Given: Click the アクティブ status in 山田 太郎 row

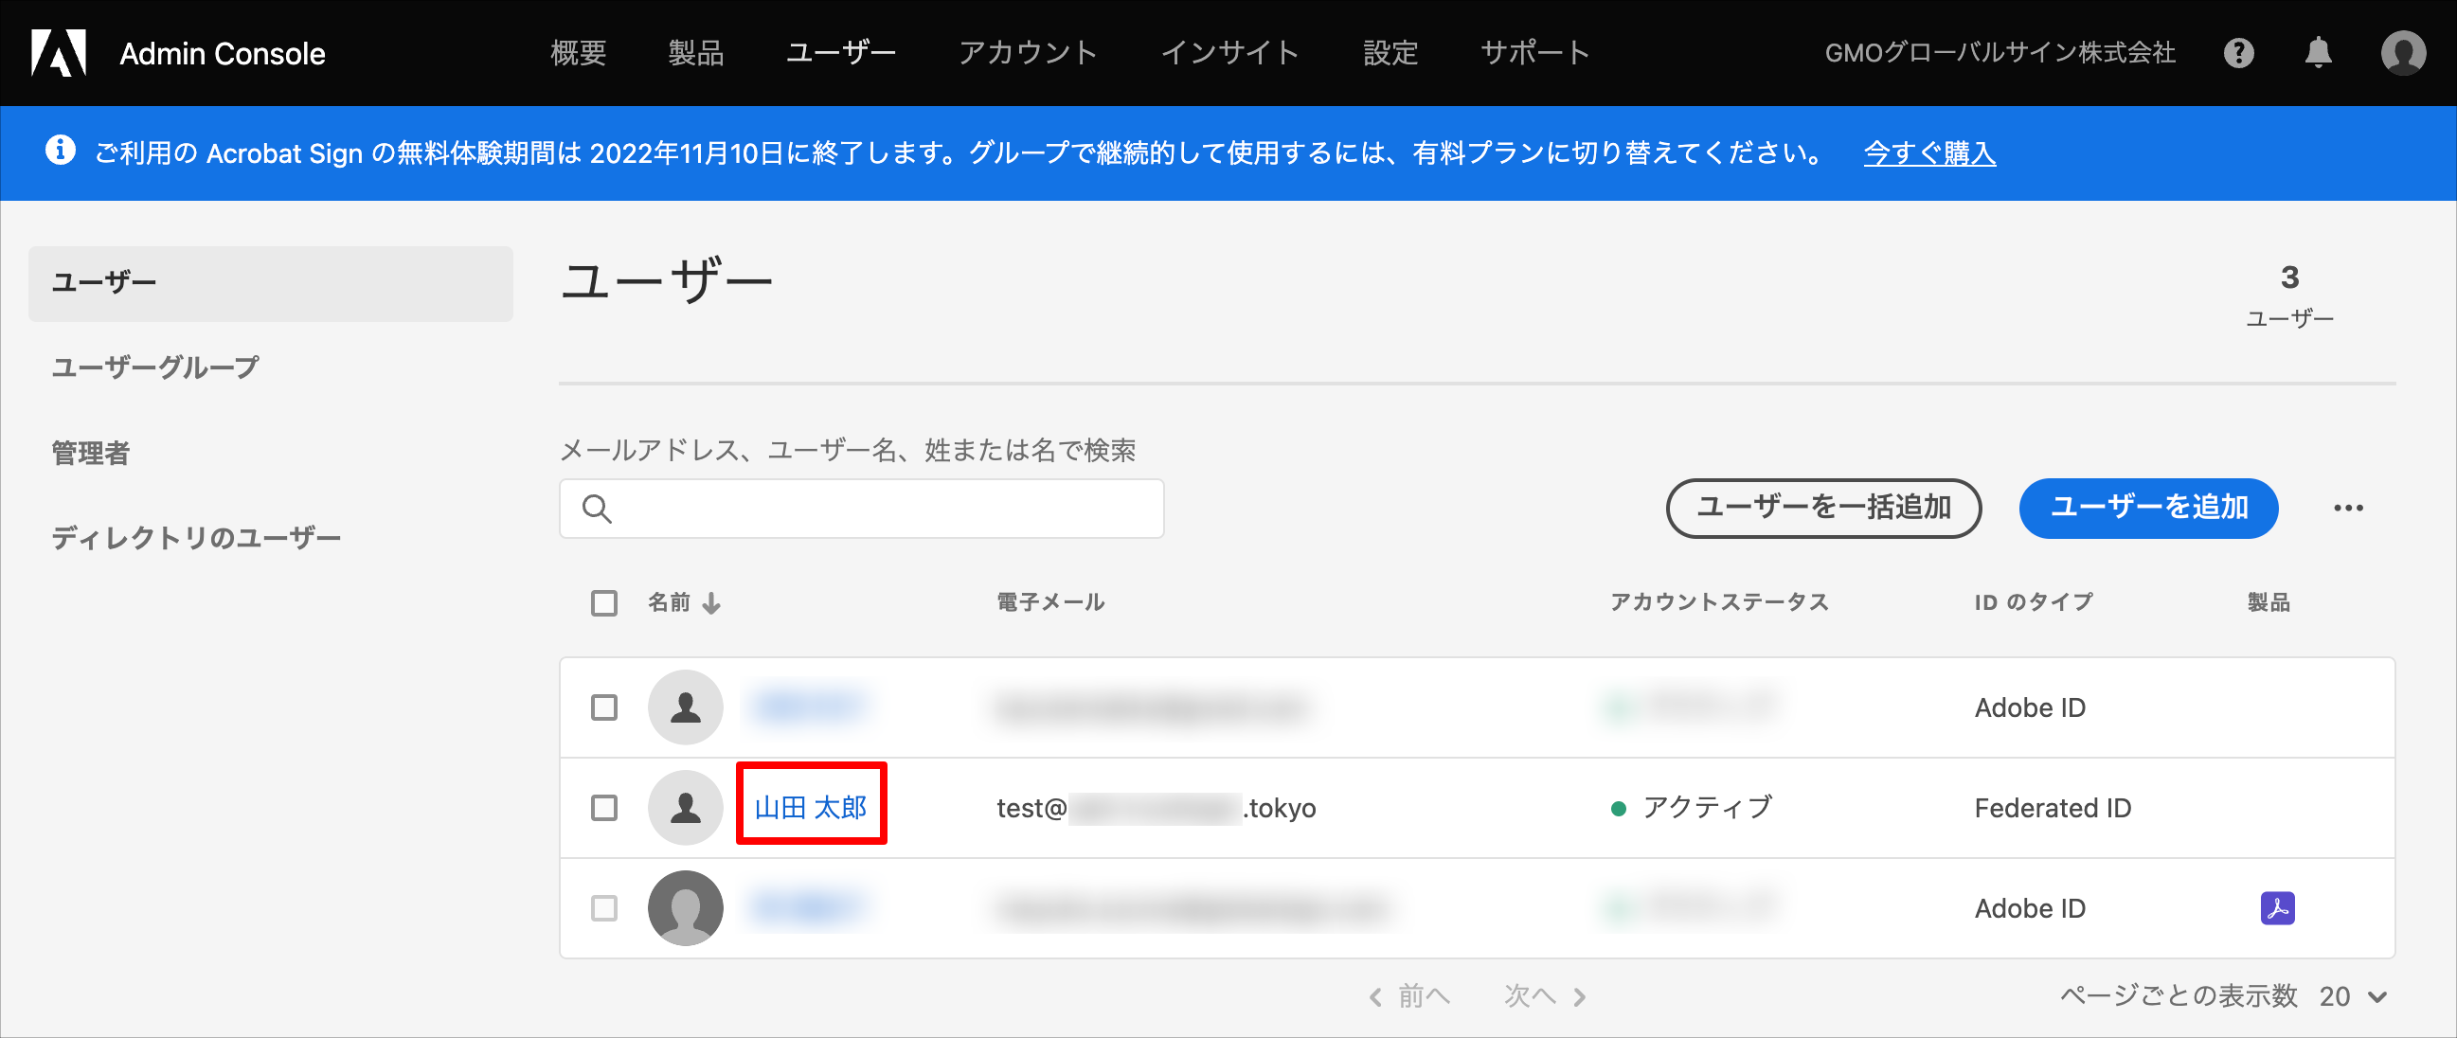Looking at the screenshot, I should click(1691, 808).
